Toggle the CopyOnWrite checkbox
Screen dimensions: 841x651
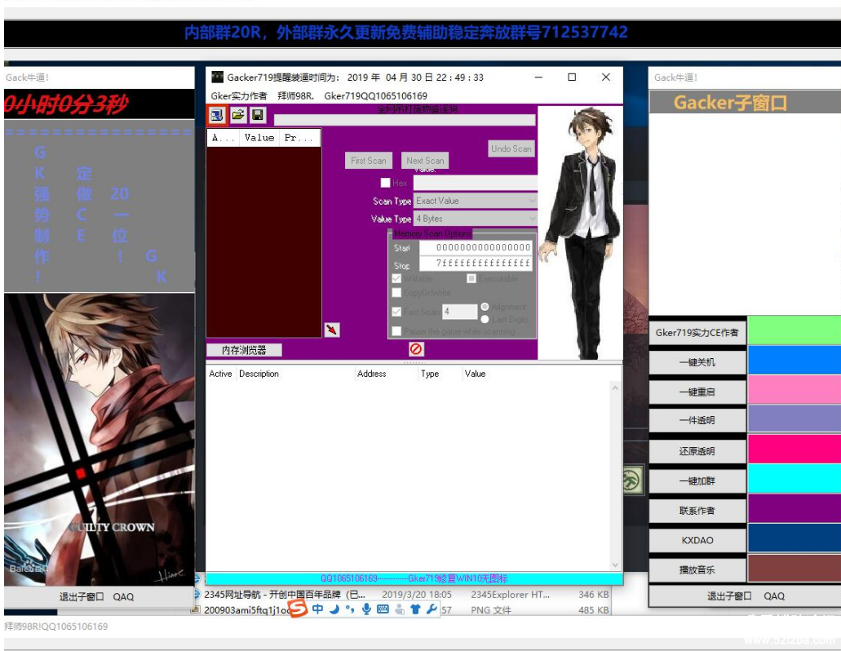click(x=397, y=293)
